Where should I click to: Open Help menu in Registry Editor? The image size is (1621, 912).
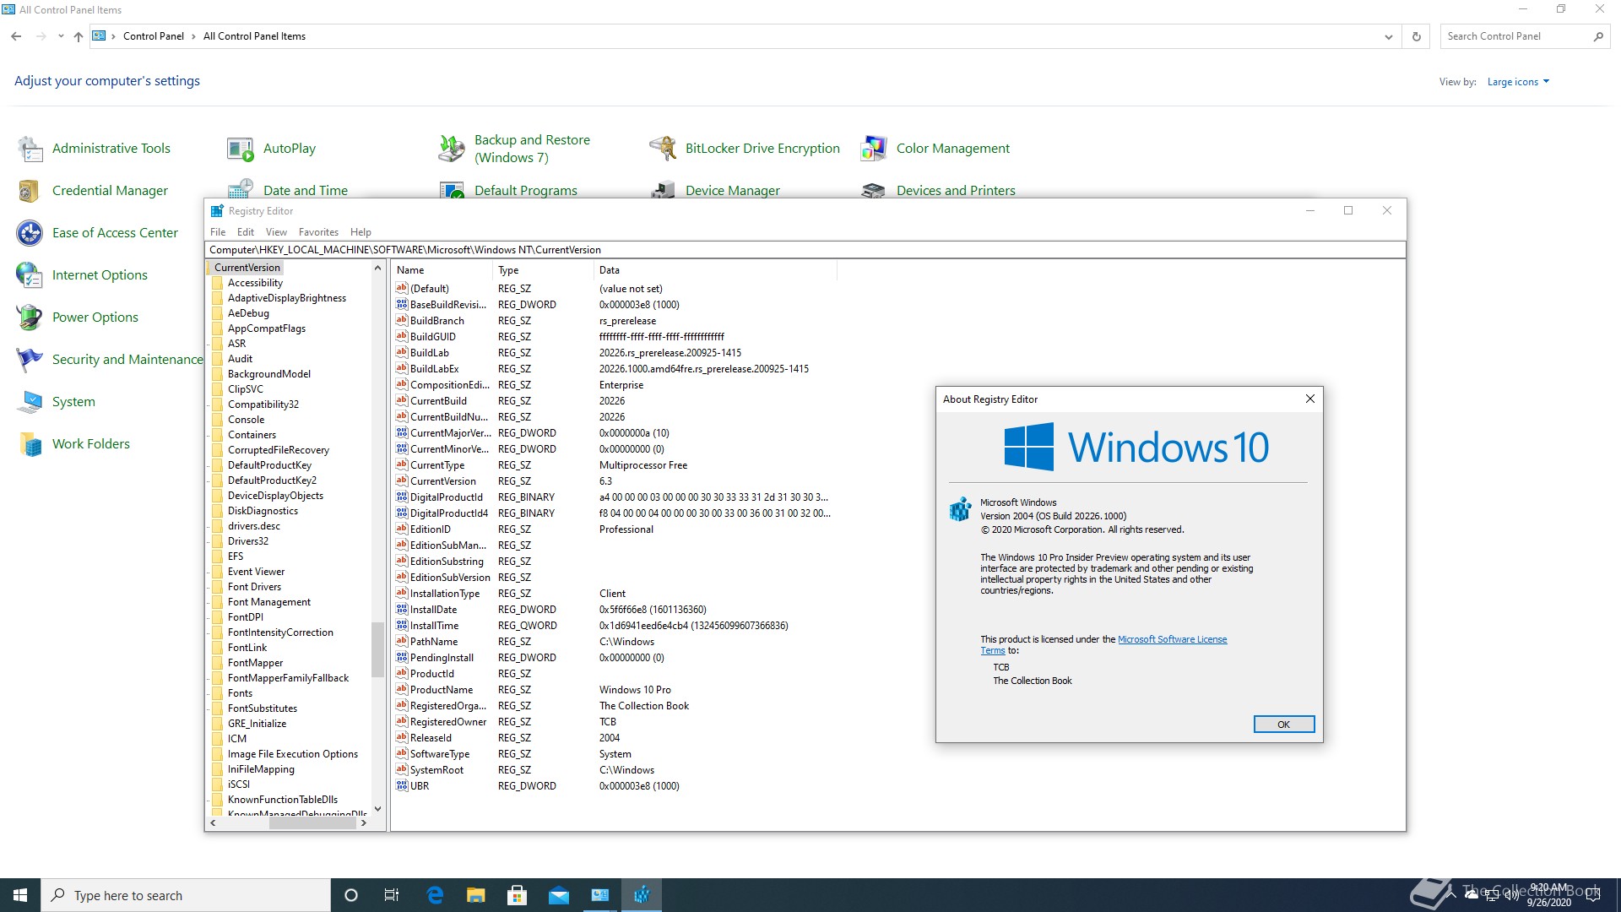pos(361,232)
